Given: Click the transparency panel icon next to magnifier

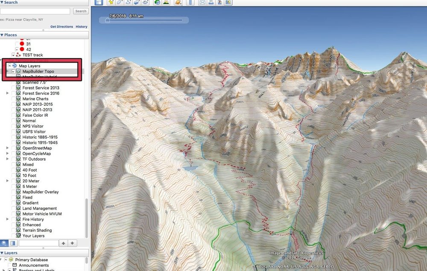Looking at the screenshot, I should tap(13, 243).
